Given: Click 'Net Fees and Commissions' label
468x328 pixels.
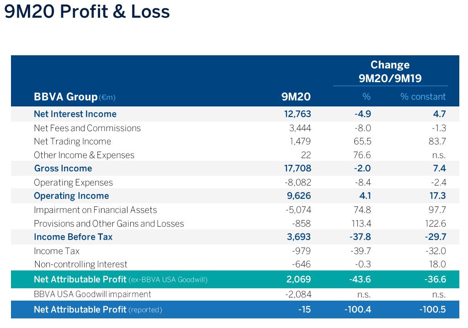Looking at the screenshot, I should point(87,128).
